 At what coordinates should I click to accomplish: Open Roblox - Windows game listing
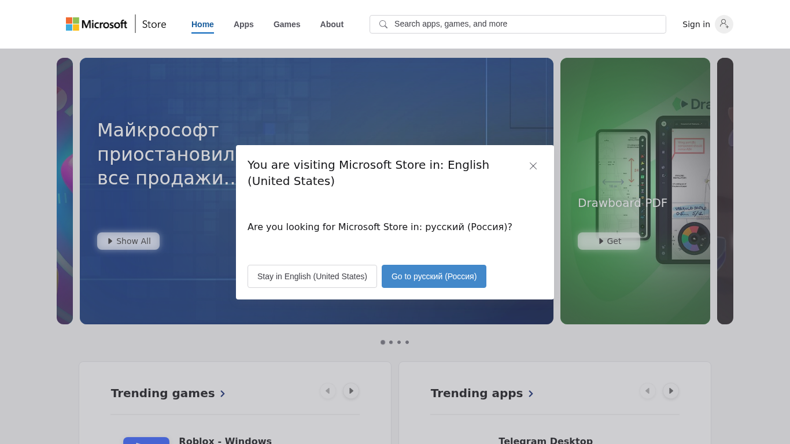click(225, 441)
